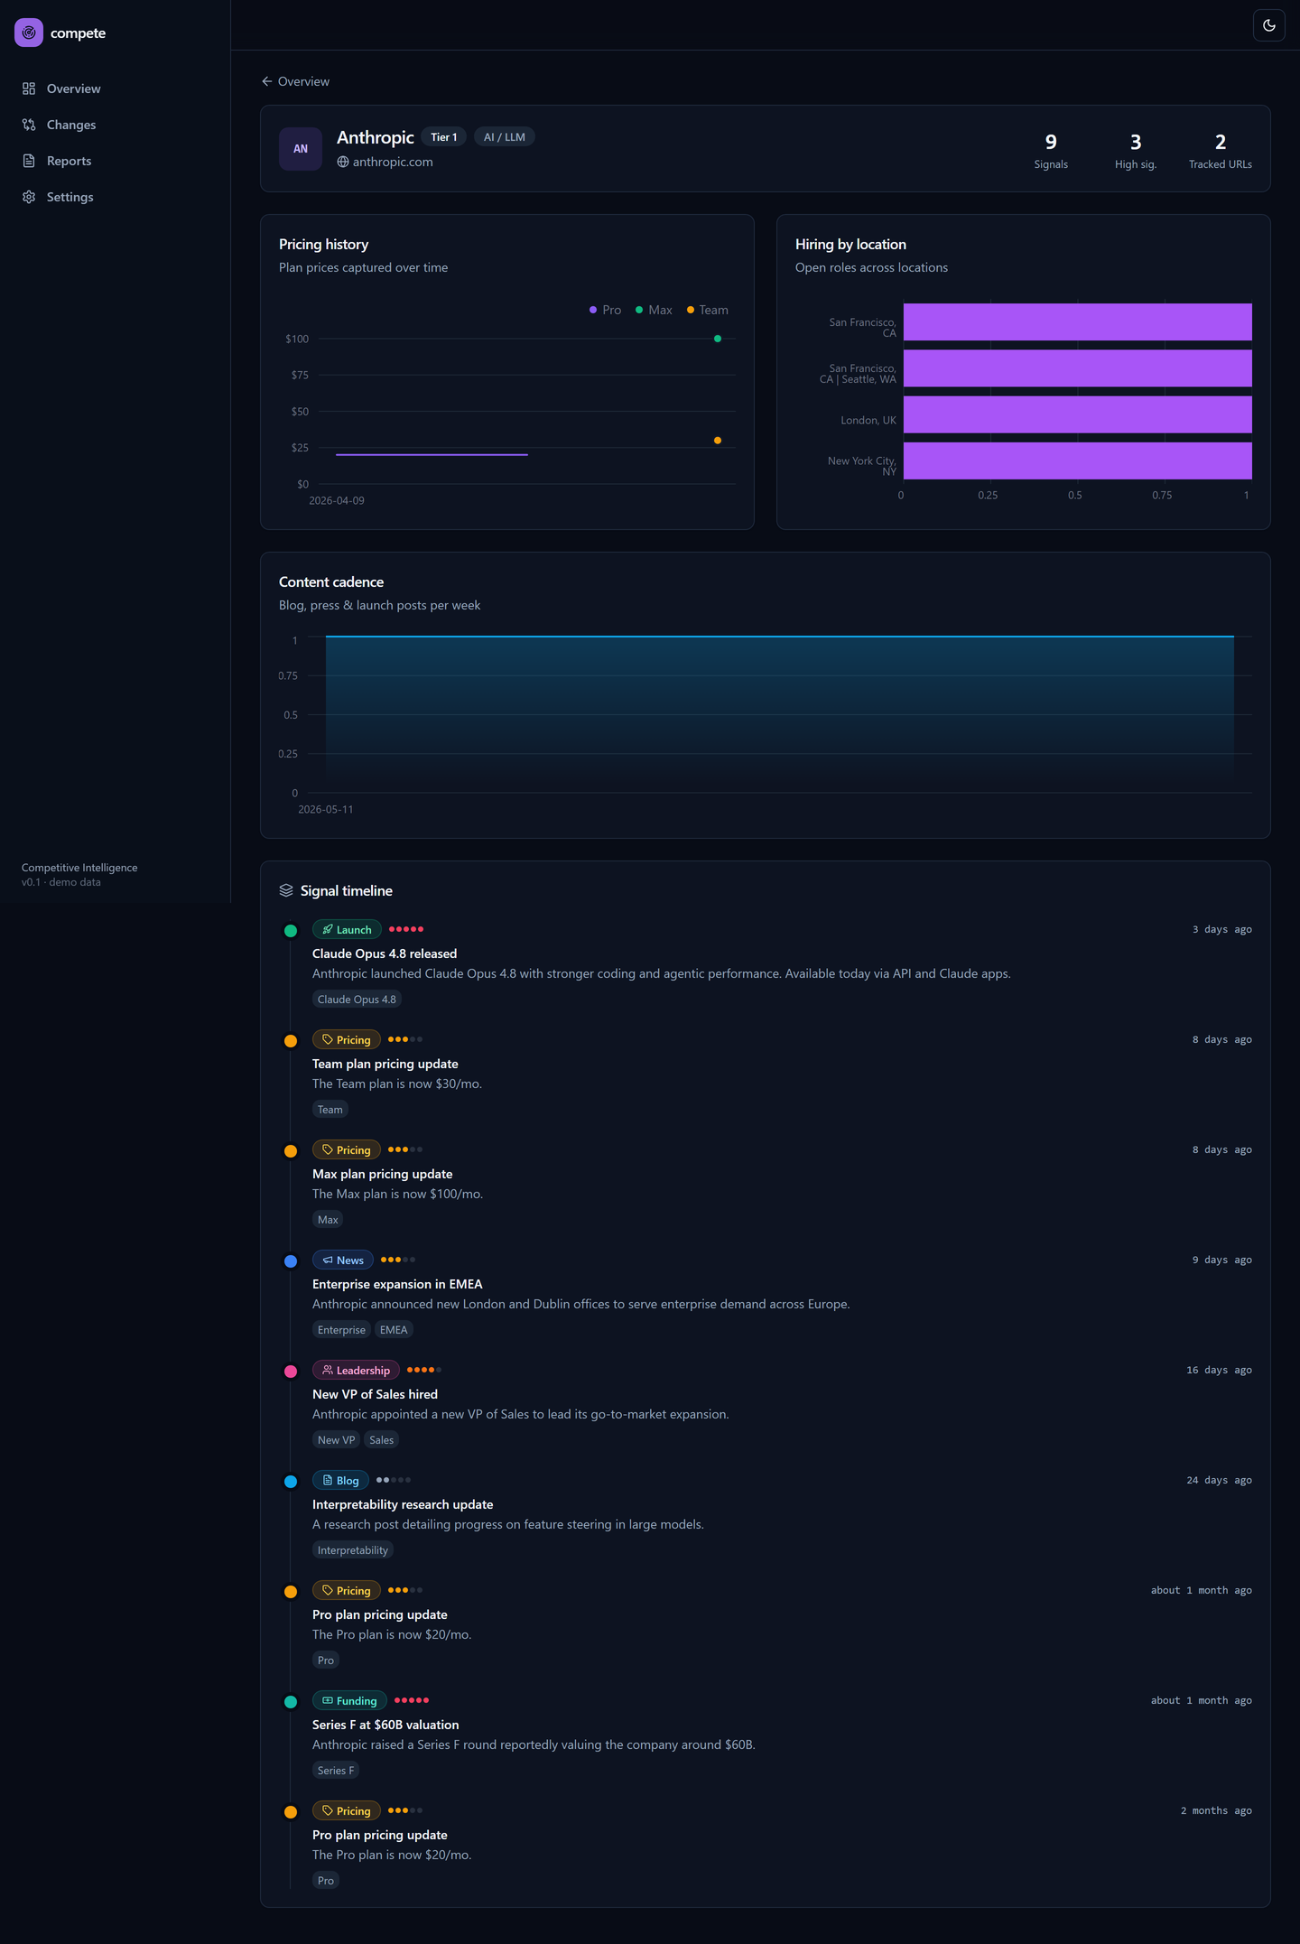Open the Claude Opus 4.8 released signal title

[x=385, y=953]
